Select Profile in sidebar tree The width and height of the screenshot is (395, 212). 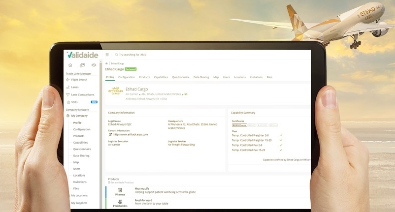point(77,123)
